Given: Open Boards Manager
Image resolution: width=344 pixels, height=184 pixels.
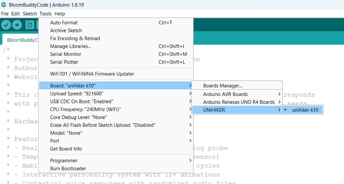Looking at the screenshot, I should pos(223,86).
